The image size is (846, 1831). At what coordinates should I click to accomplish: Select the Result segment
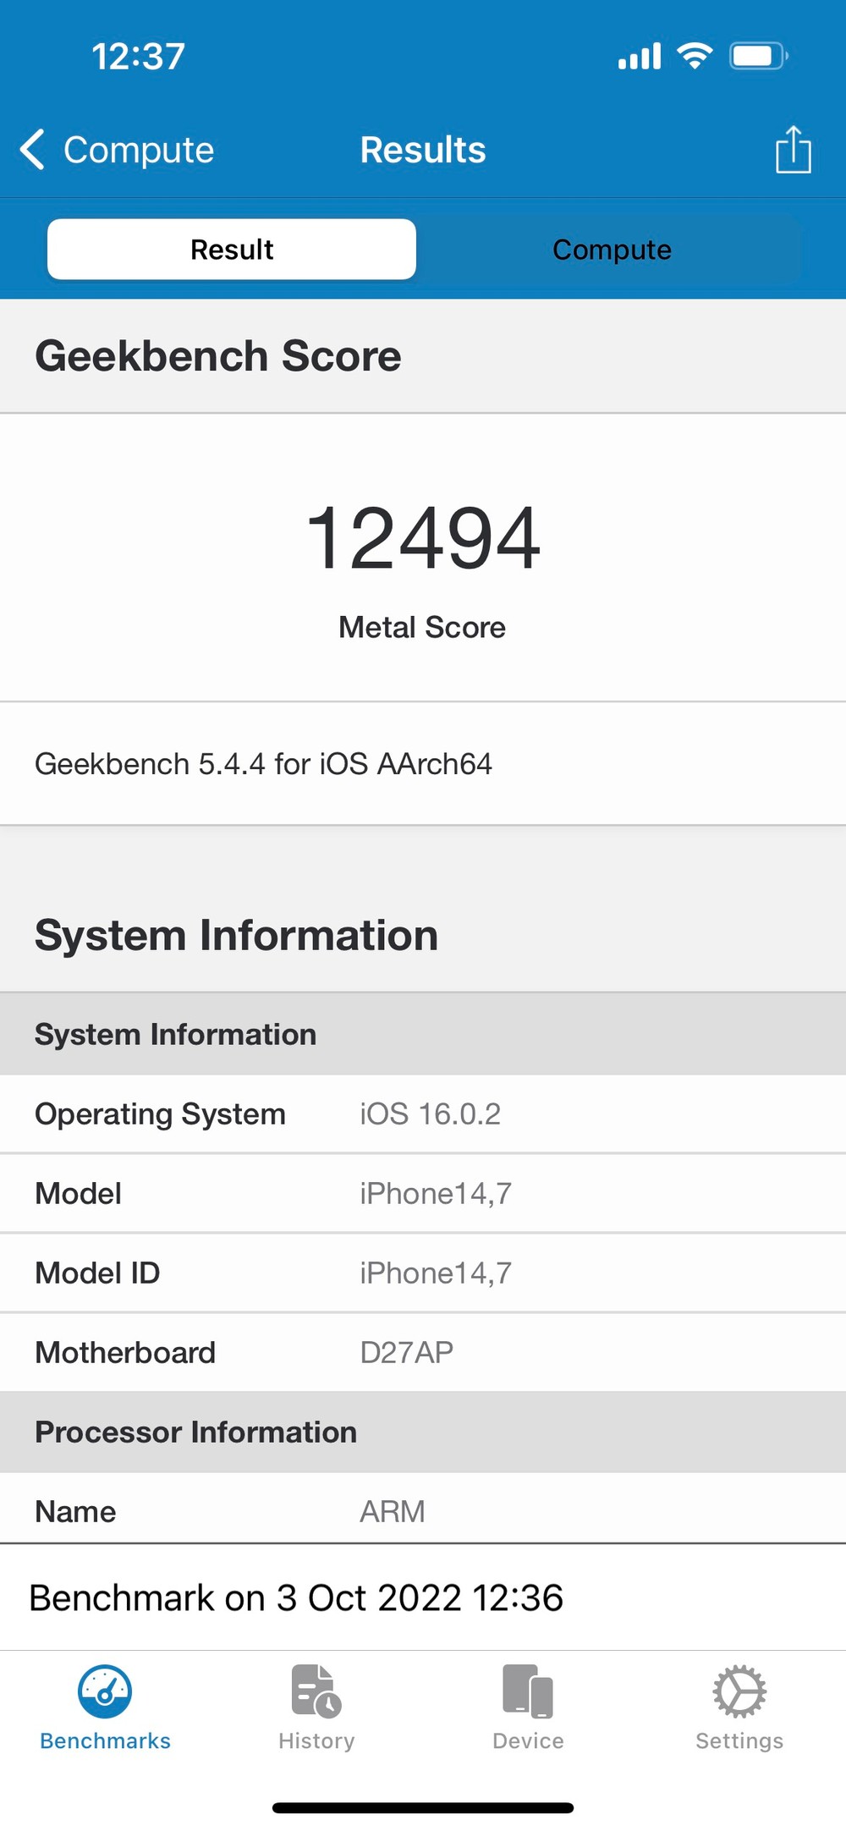(x=232, y=250)
